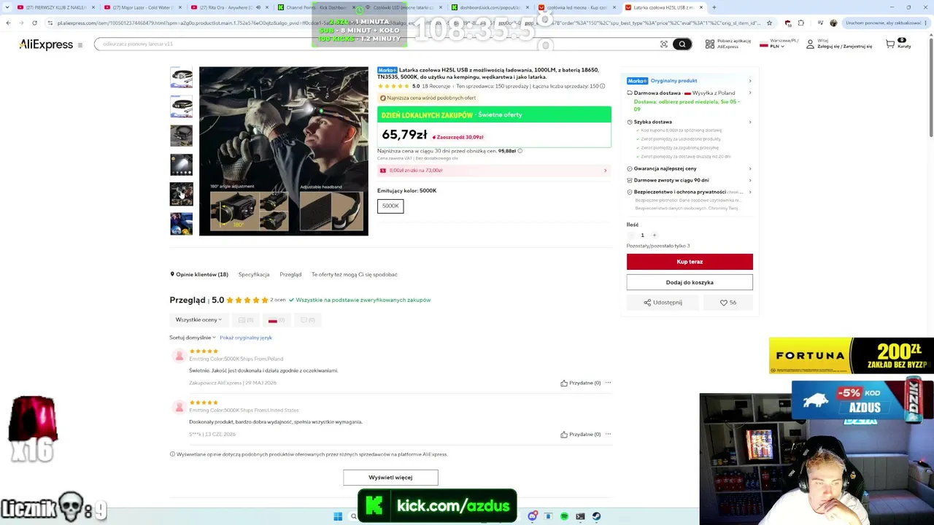Screen dimensions: 934x525
Task: Show info about the 30-day lowest price
Action: 520,151
